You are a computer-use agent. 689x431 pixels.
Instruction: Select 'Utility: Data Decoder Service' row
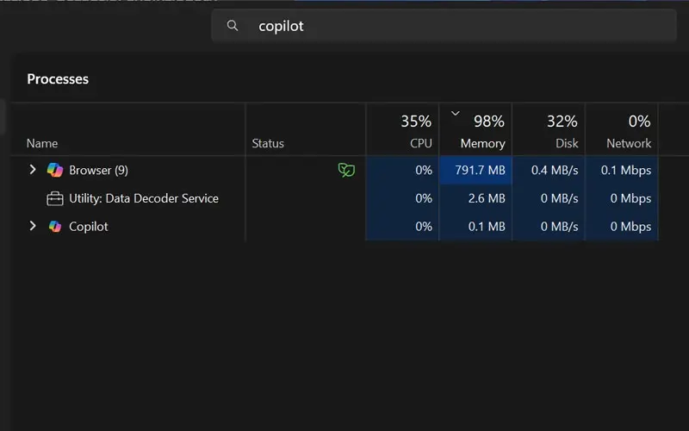point(144,198)
